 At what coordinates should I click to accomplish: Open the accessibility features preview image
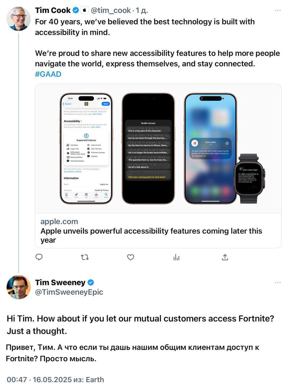158,148
